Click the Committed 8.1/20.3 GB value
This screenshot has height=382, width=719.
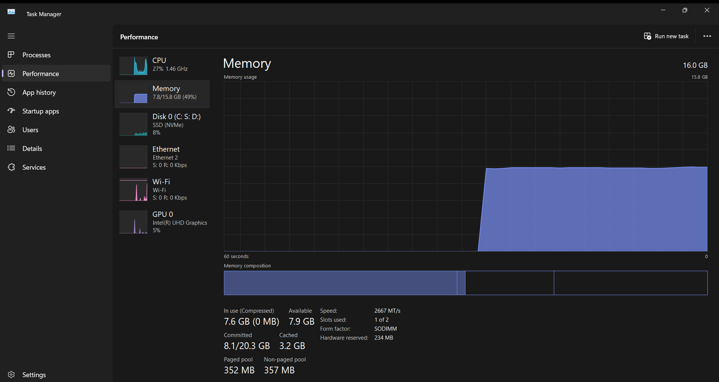click(247, 346)
